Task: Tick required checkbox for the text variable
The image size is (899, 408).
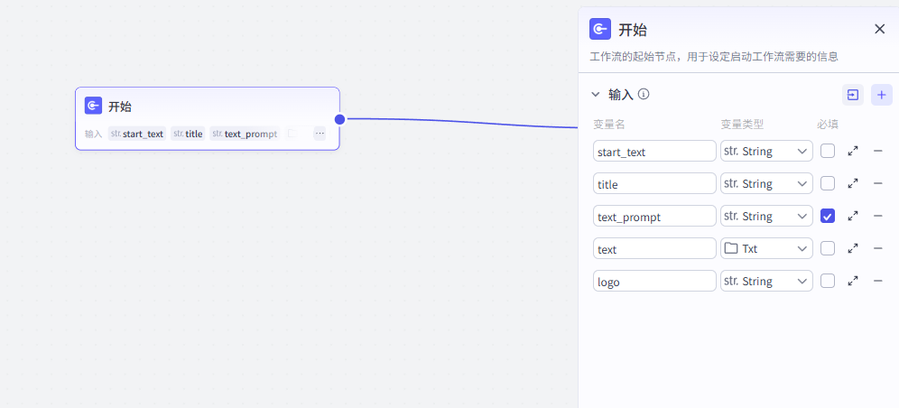Action: pos(828,249)
